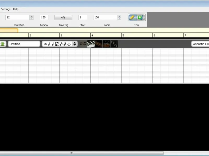Click the horizontal scrollbar thumb
Viewport: 209px width, 156px height.
click(82, 153)
